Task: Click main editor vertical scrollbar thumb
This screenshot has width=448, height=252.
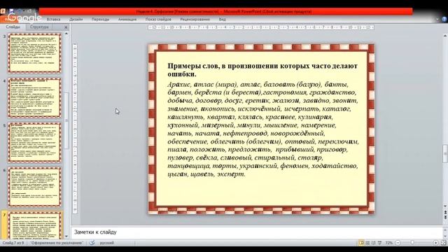Action: pyautogui.click(x=445, y=154)
